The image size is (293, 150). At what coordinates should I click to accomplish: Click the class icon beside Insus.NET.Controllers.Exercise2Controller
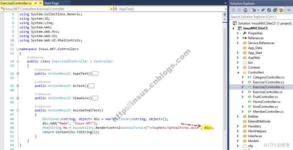coord(3,9)
